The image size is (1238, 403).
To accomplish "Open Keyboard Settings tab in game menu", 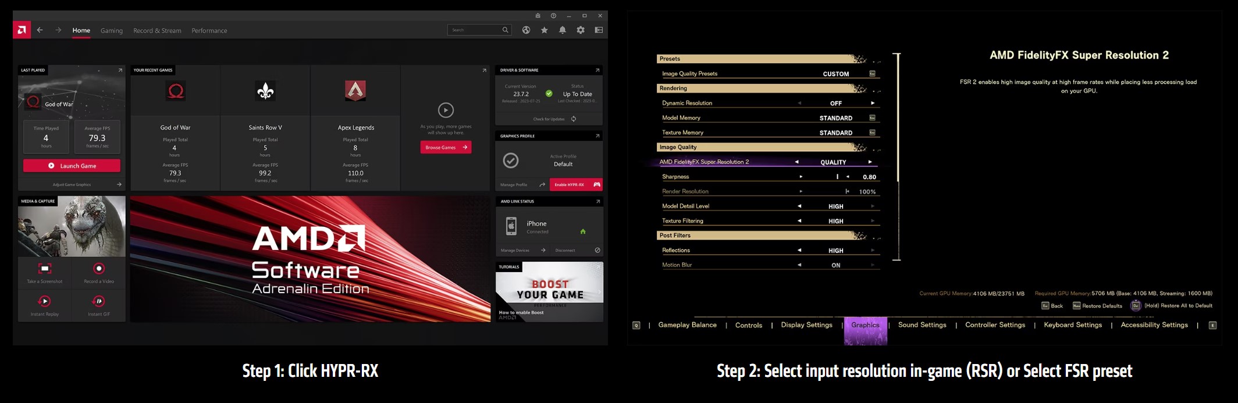I will [1073, 325].
